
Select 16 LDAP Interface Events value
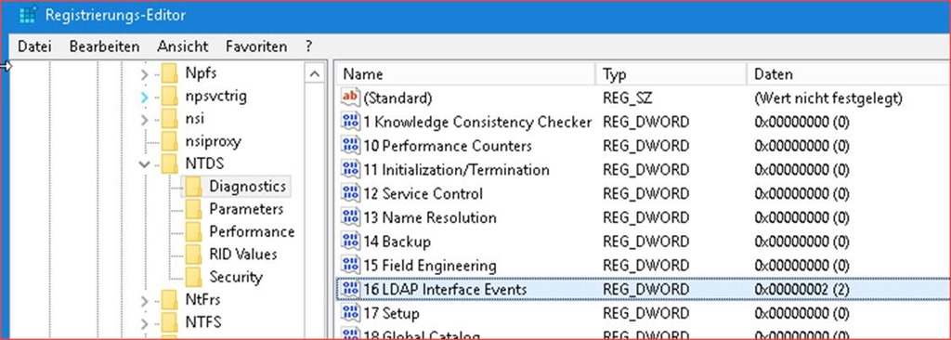[x=445, y=290]
